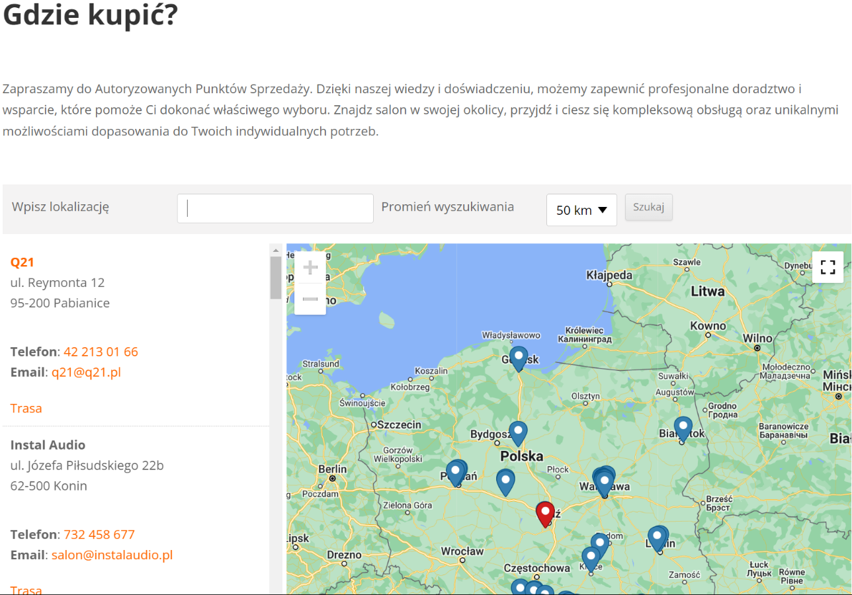This screenshot has height=595, width=852.
Task: Click the Stralsund label on the map
Action: pos(321,364)
